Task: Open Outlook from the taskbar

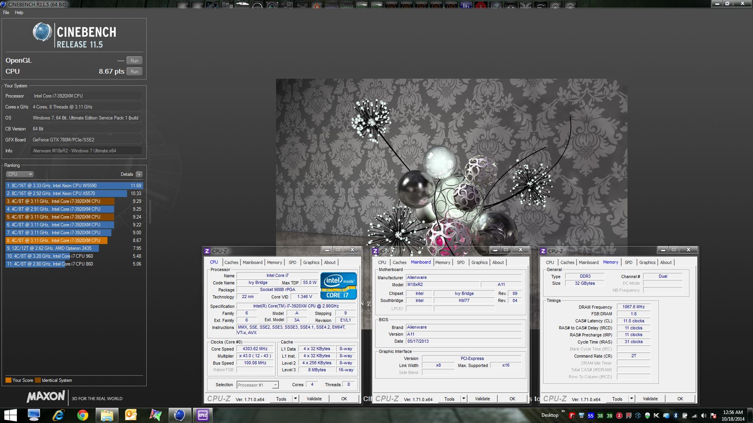Action: point(131,415)
